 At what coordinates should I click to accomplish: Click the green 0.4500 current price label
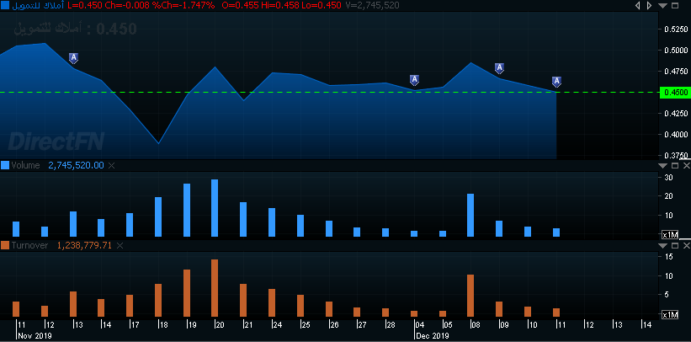pos(673,92)
